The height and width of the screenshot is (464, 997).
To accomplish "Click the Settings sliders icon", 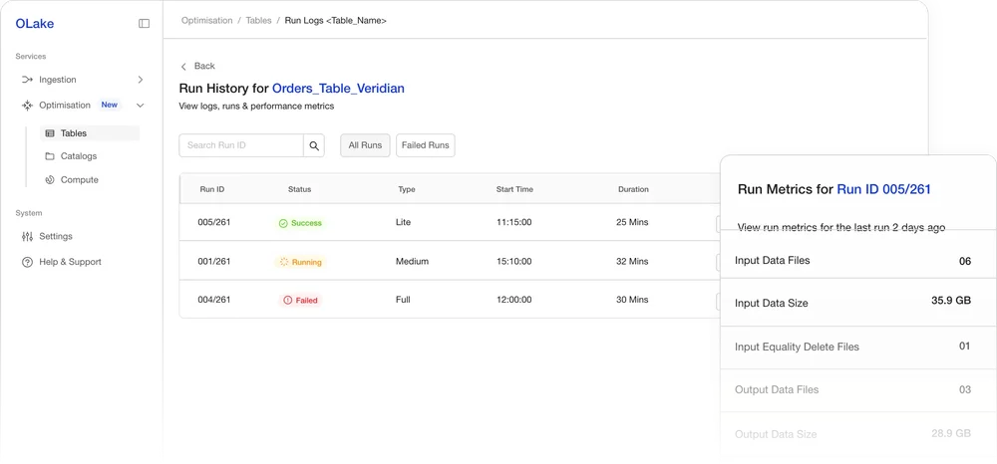I will (x=27, y=237).
